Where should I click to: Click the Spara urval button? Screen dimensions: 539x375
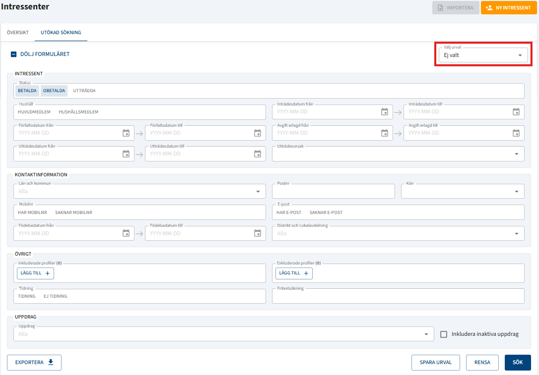[x=436, y=362]
